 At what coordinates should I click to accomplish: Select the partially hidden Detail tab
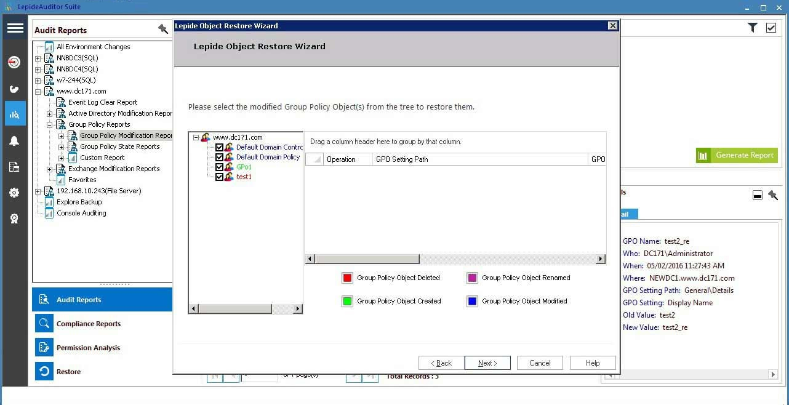coord(629,214)
